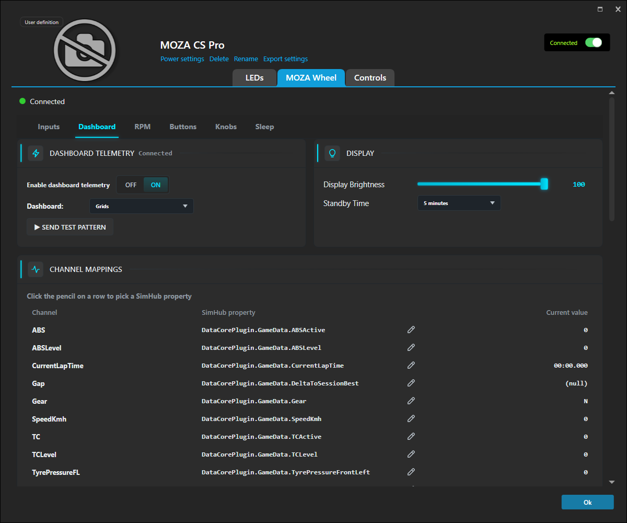627x523 pixels.
Task: Edit the Gap mapping pencil icon
Action: click(x=411, y=383)
